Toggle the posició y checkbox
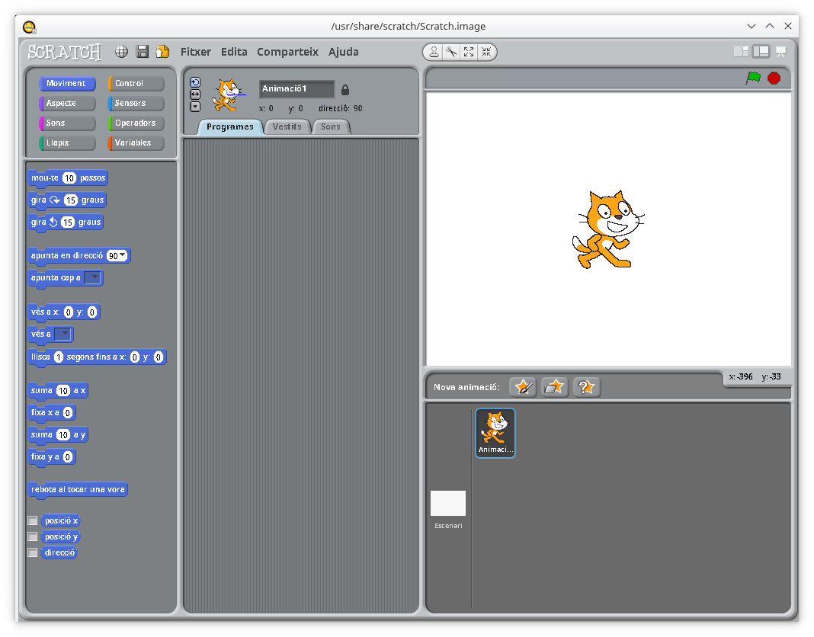The image size is (814, 637). click(x=33, y=536)
